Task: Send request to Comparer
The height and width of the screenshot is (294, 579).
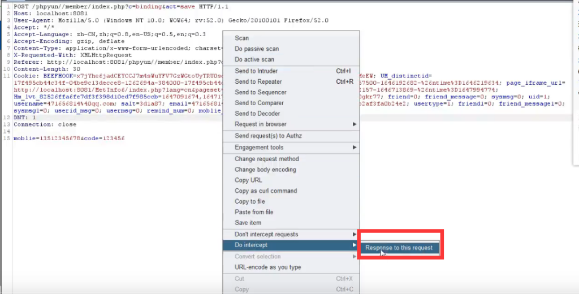Action: (291, 103)
